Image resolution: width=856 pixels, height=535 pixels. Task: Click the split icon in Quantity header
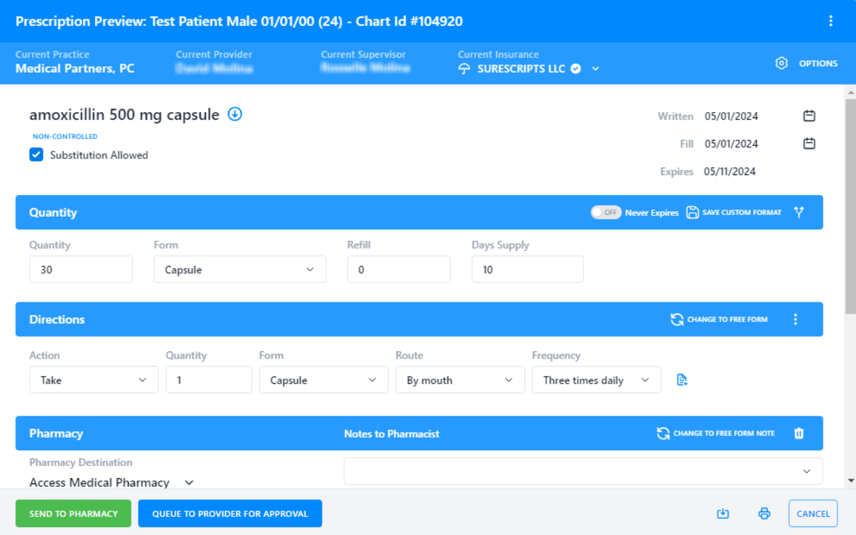click(x=799, y=212)
